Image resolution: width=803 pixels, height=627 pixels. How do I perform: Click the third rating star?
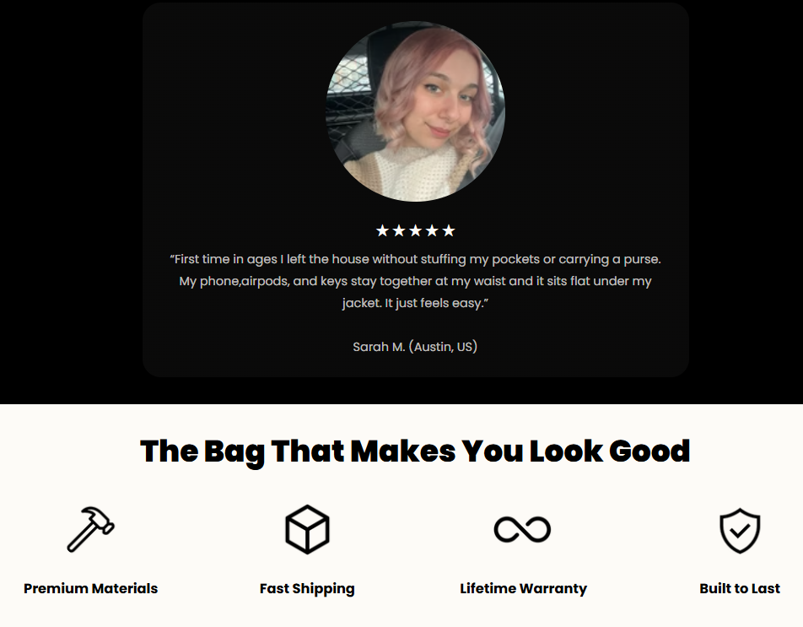(415, 230)
